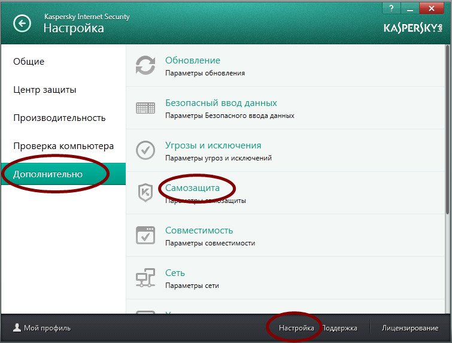Viewport: 452px width, 343px height.
Task: Open the Самозащита settings link
Action: [x=192, y=188]
